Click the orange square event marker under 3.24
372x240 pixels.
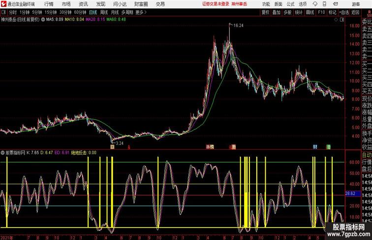113,147
